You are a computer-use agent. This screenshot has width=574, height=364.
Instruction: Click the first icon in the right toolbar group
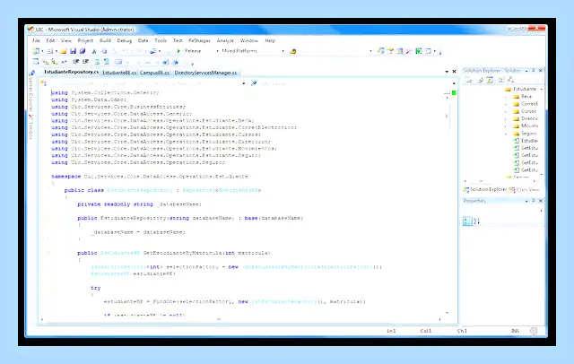[381, 51]
